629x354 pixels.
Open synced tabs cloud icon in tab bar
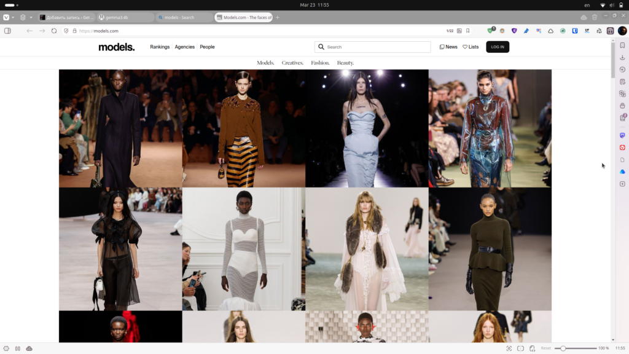[584, 17]
